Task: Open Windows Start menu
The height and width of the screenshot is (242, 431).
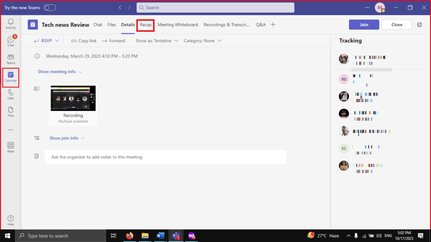Action: pos(8,236)
